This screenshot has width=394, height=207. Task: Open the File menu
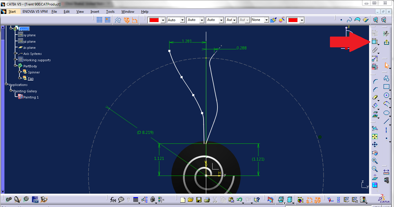pyautogui.click(x=54, y=12)
